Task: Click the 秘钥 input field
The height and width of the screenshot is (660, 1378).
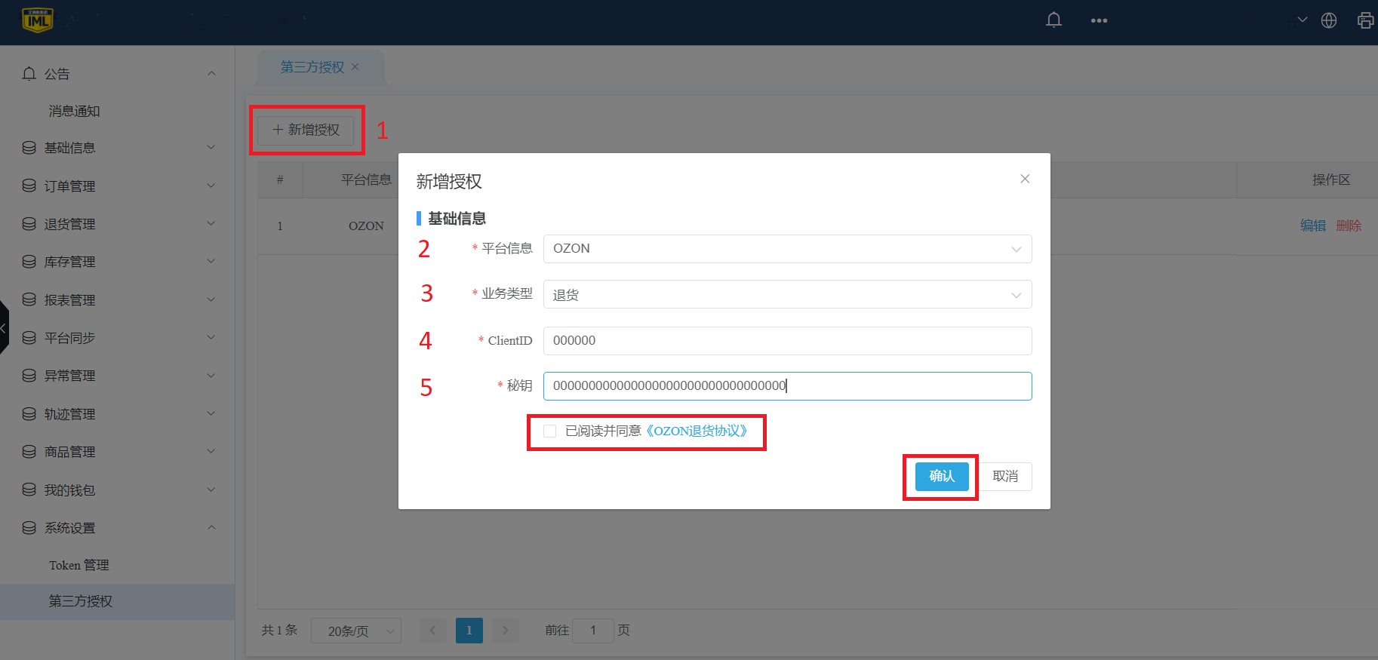Action: [x=787, y=386]
